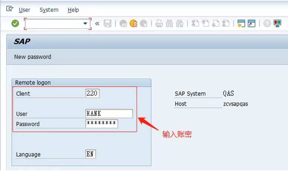Click the Customize Local Layout monitor icon

[x=277, y=23]
